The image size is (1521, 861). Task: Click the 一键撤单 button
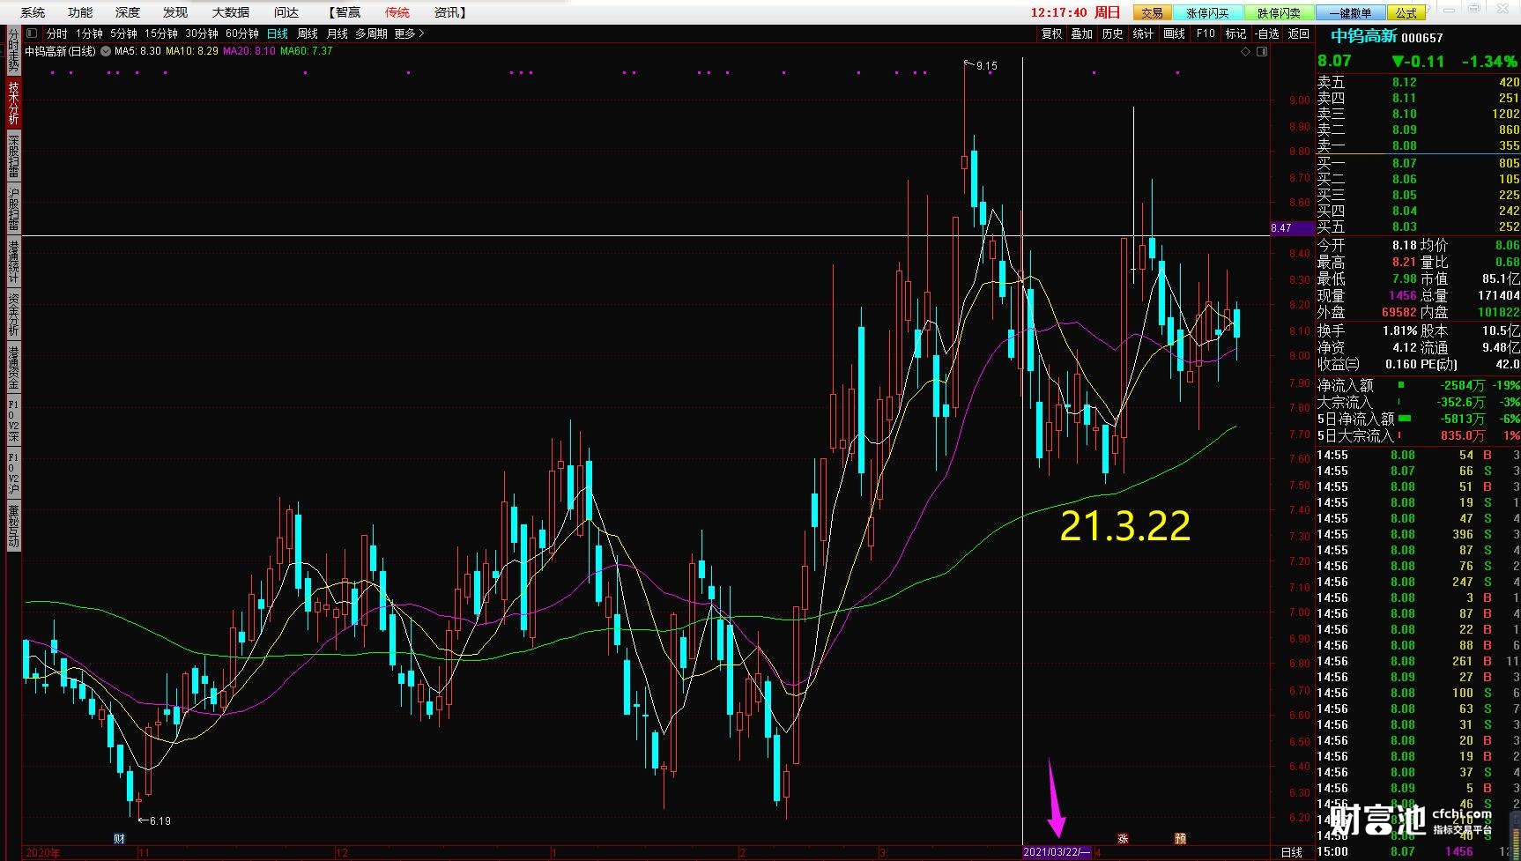point(1350,12)
